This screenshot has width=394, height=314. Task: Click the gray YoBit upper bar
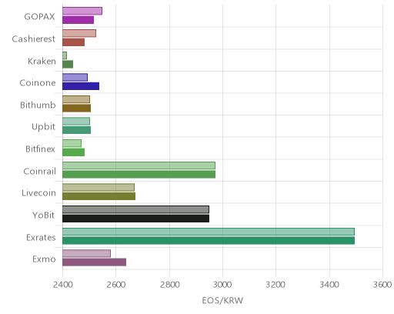135,209
